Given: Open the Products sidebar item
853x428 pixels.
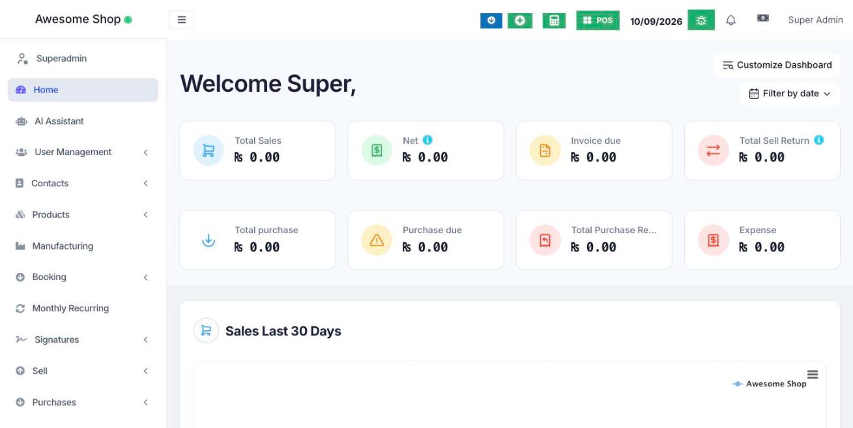Looking at the screenshot, I should pyautogui.click(x=83, y=215).
